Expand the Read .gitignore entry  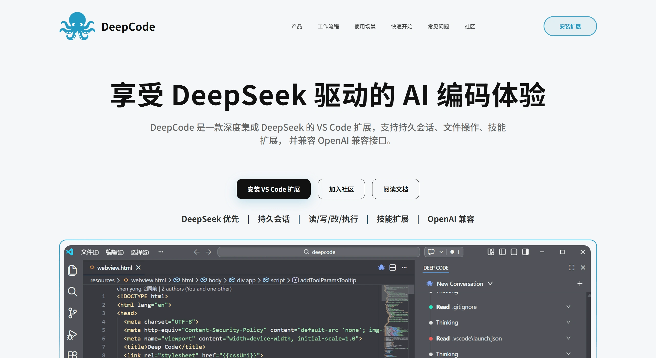568,306
